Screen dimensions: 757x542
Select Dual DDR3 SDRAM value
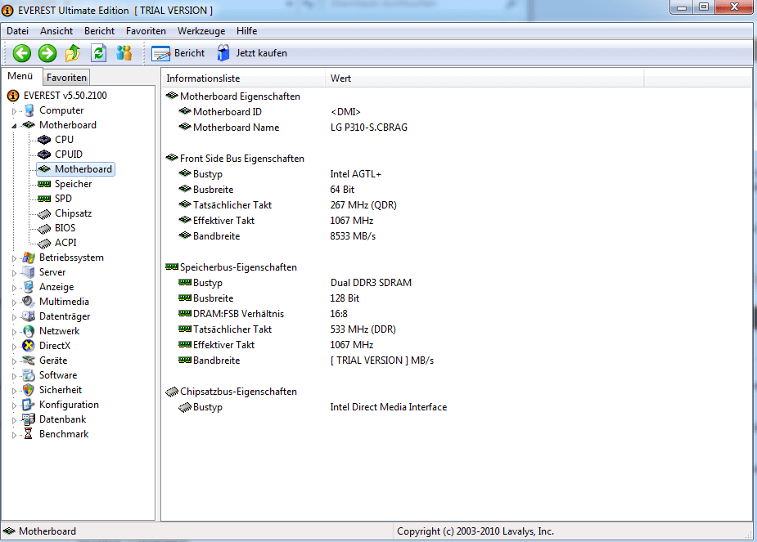371,283
